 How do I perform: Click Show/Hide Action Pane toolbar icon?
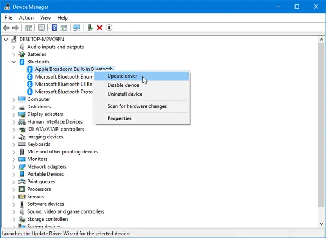click(x=64, y=28)
